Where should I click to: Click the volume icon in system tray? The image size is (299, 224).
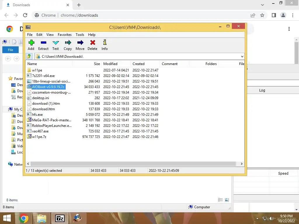tap(271, 218)
